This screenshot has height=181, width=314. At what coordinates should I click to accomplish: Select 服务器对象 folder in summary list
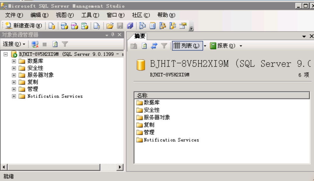(157, 117)
